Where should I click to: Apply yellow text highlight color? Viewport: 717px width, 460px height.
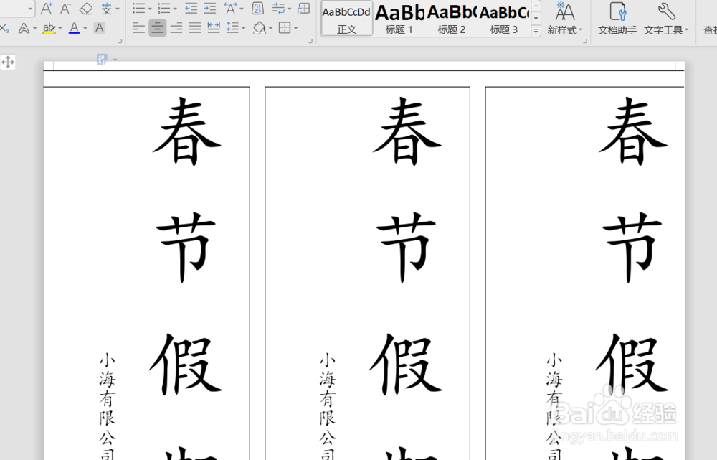point(49,29)
